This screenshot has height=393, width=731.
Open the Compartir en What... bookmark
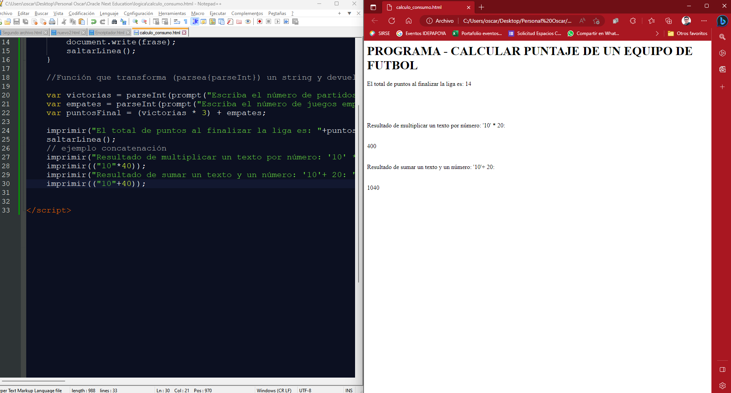click(593, 33)
